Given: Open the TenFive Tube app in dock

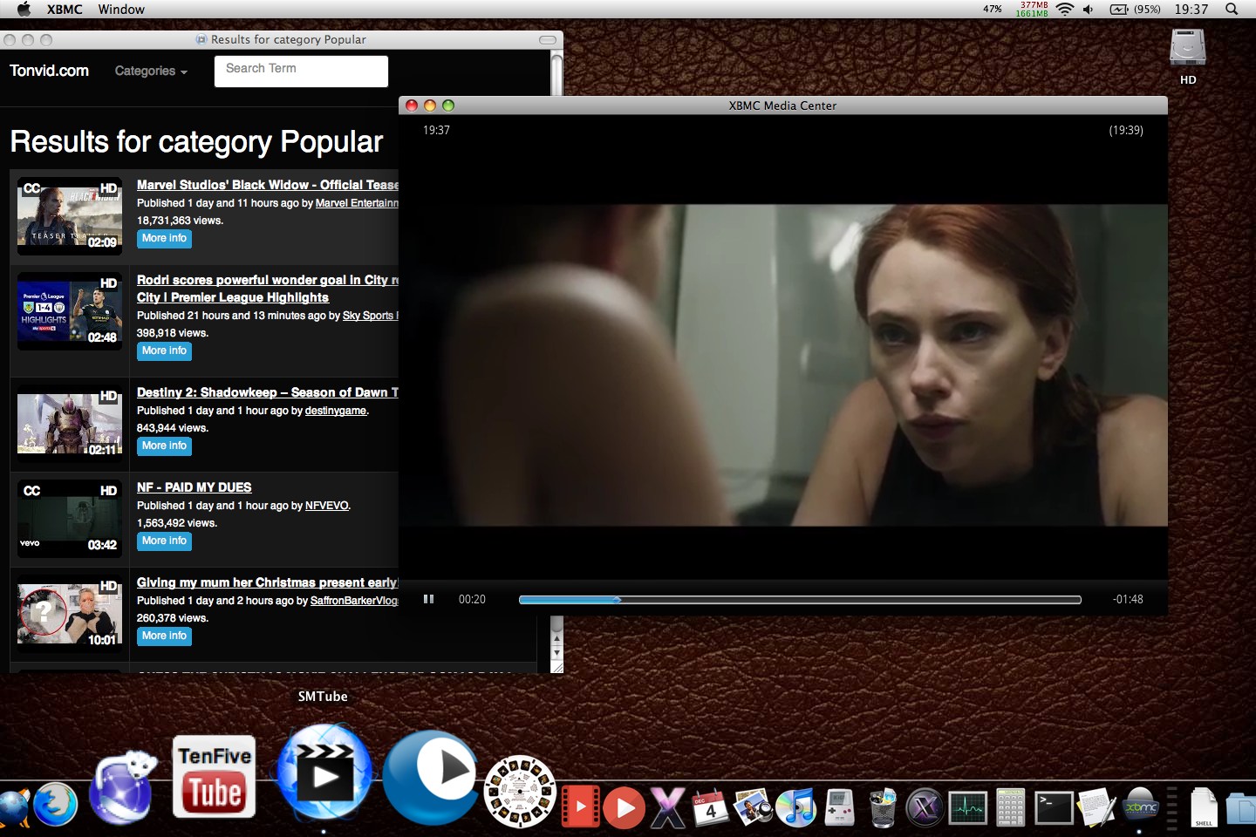Looking at the screenshot, I should pyautogui.click(x=215, y=776).
